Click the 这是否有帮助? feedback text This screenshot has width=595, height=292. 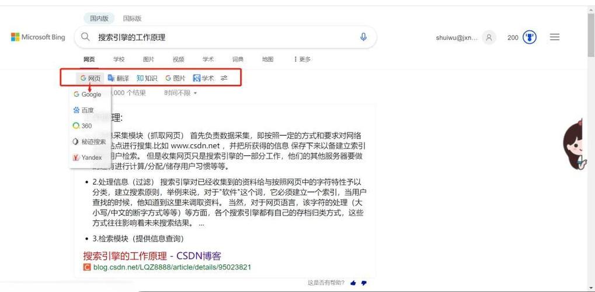click(326, 283)
